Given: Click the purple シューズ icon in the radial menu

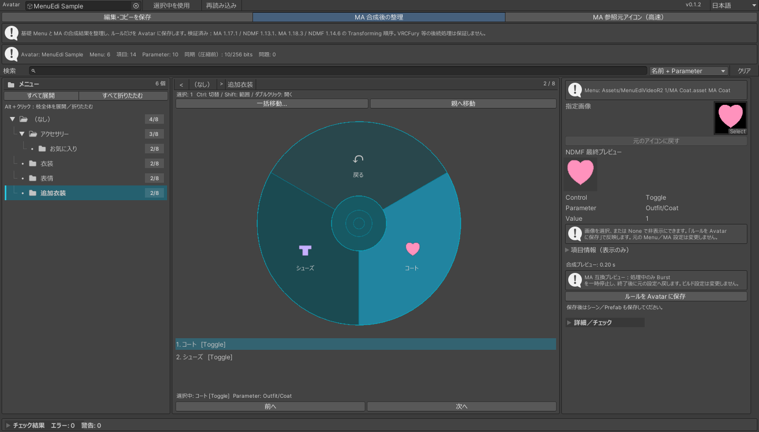Looking at the screenshot, I should click(305, 250).
